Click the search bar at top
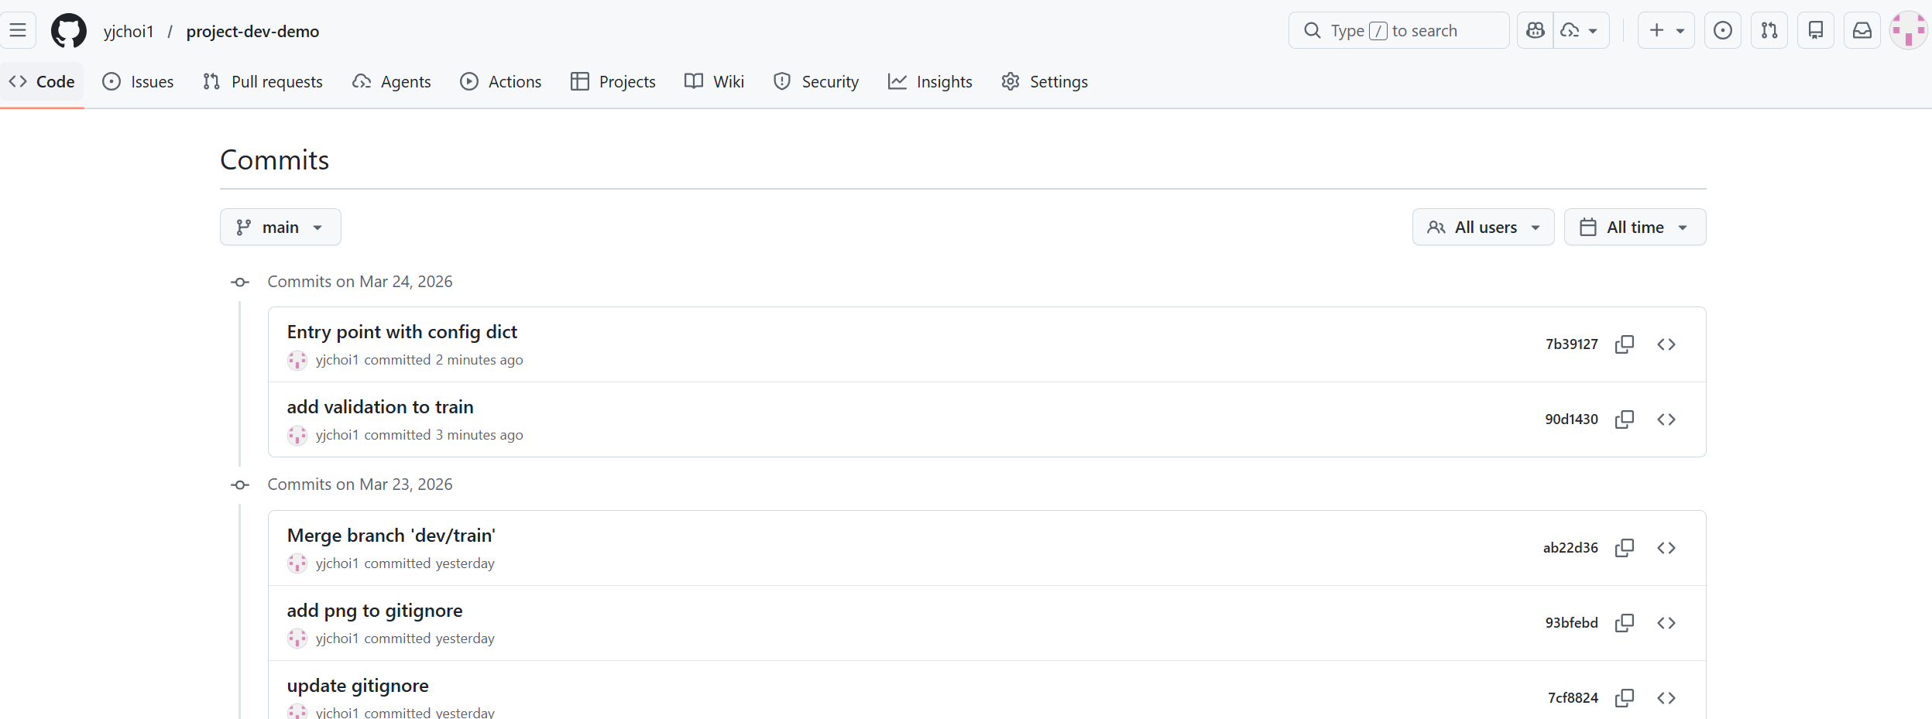Screen dimensions: 1932x719 [x=1397, y=30]
